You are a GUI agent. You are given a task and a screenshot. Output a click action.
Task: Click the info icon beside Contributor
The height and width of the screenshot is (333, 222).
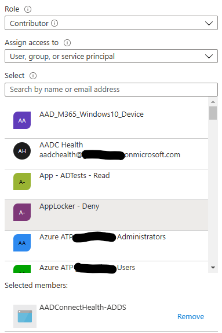(54, 23)
